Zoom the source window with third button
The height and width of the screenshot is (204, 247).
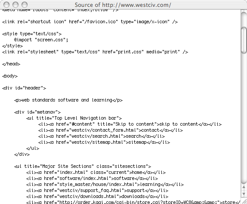(25, 5)
